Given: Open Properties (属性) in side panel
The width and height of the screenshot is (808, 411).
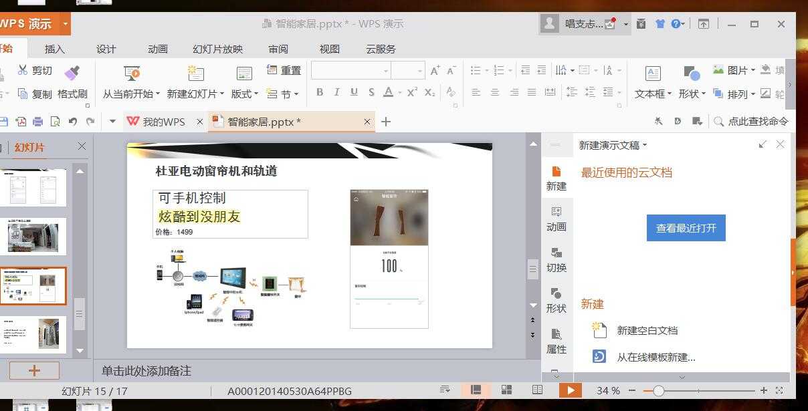Looking at the screenshot, I should pos(557,341).
